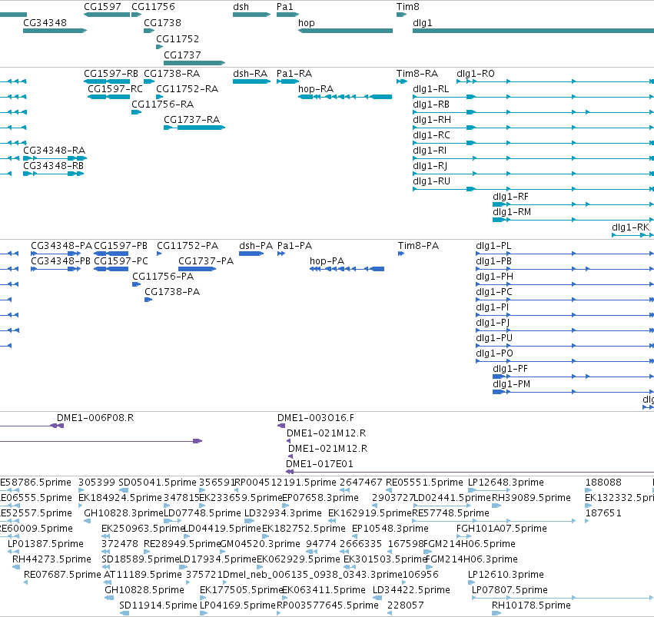The height and width of the screenshot is (617, 654).
Task: Click the CG1597 gene label
Action: pyautogui.click(x=102, y=7)
